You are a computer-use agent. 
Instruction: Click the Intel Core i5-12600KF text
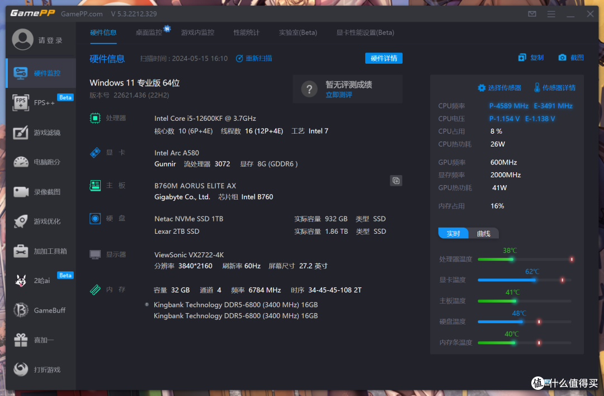205,119
